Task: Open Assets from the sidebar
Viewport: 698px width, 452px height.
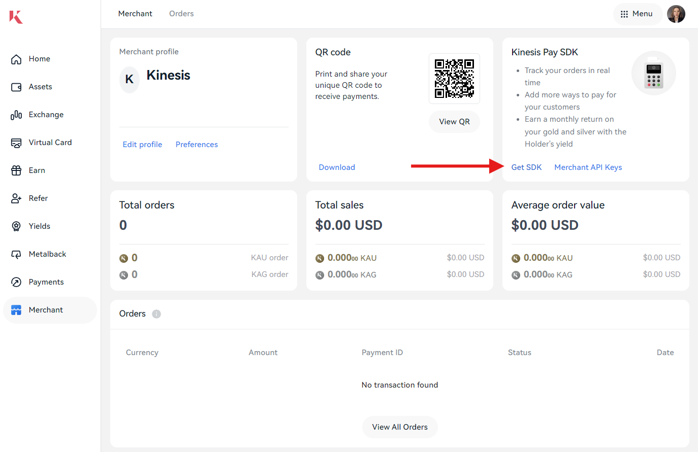Action: 50,87
